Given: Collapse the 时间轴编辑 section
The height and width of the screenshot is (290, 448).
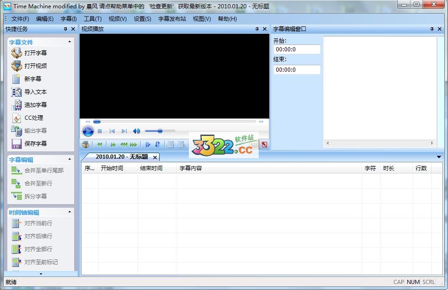Looking at the screenshot, I should (70, 212).
